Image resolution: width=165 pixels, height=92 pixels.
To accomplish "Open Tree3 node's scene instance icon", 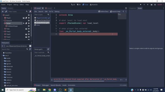I will [x=26, y=34].
